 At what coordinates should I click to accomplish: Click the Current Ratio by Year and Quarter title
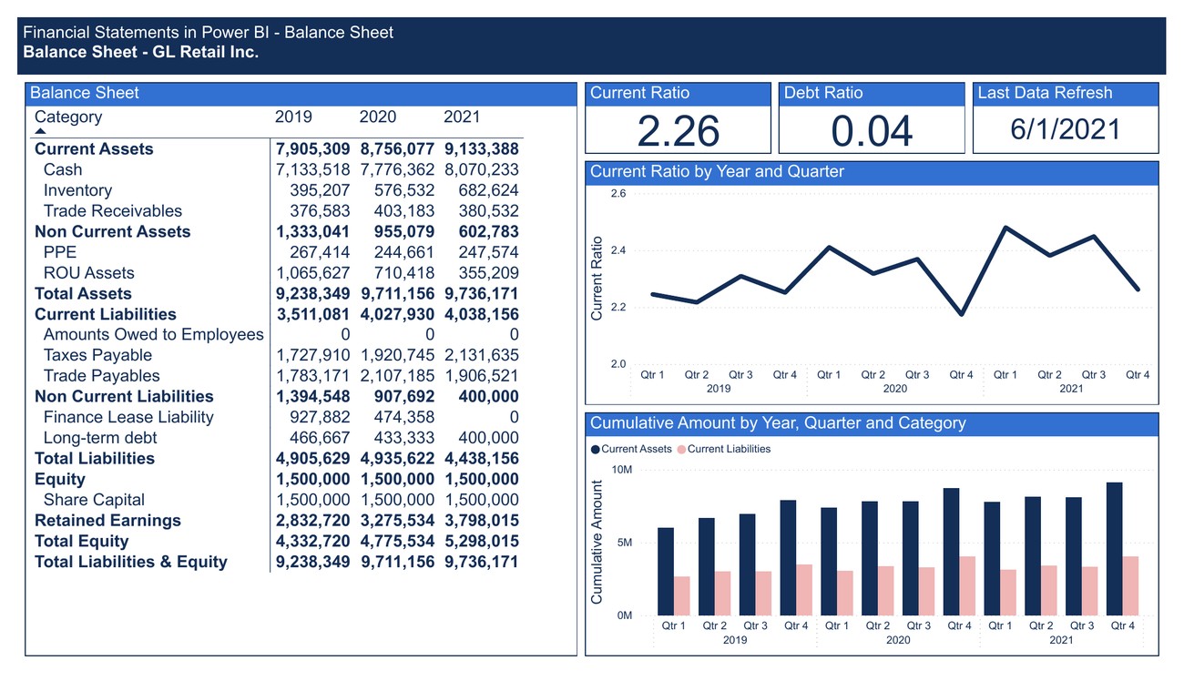[717, 171]
